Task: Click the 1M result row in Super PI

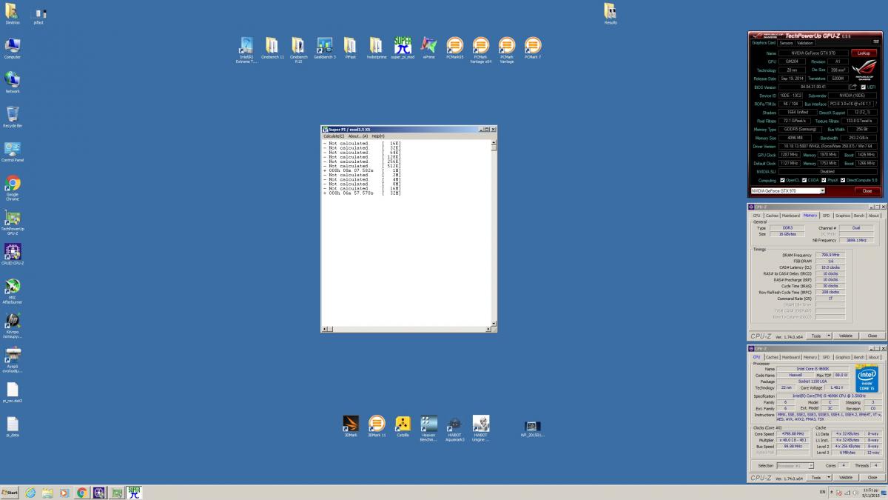Action: pyautogui.click(x=362, y=170)
